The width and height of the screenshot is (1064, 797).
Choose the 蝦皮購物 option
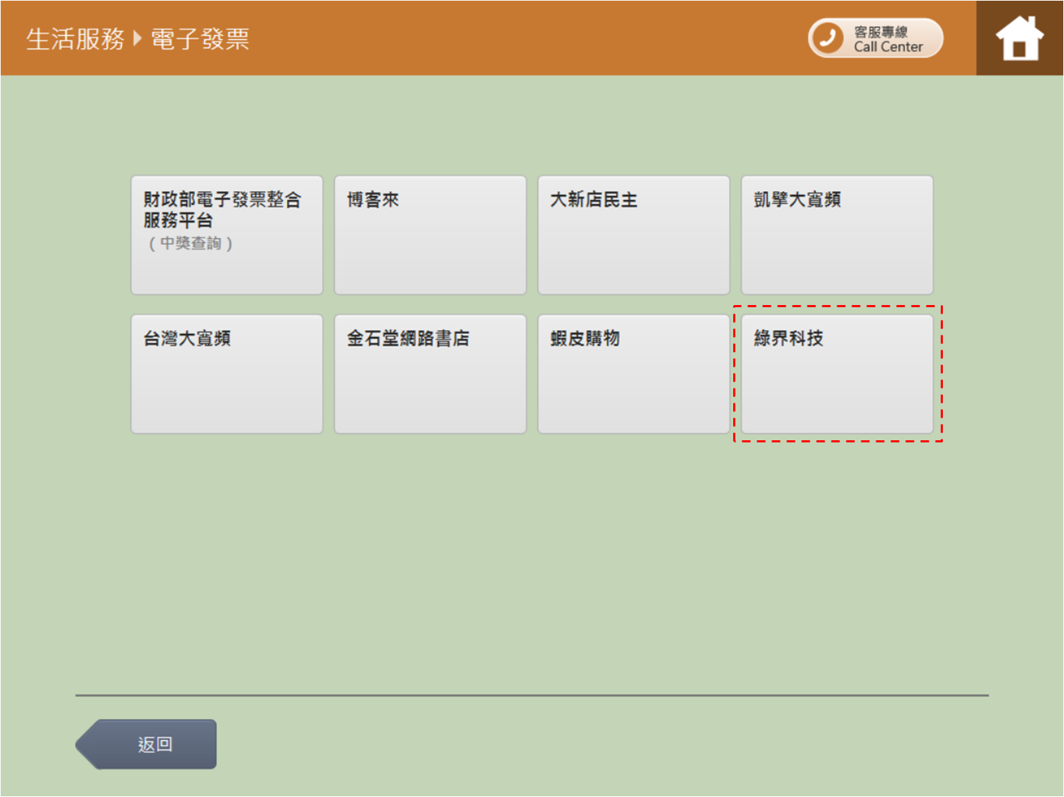(633, 374)
